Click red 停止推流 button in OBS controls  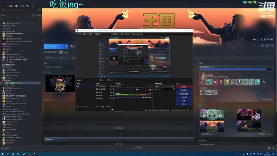coord(184,87)
